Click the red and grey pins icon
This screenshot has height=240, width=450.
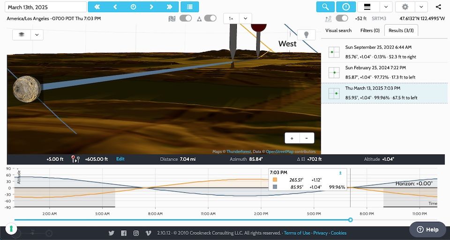click(x=75, y=159)
